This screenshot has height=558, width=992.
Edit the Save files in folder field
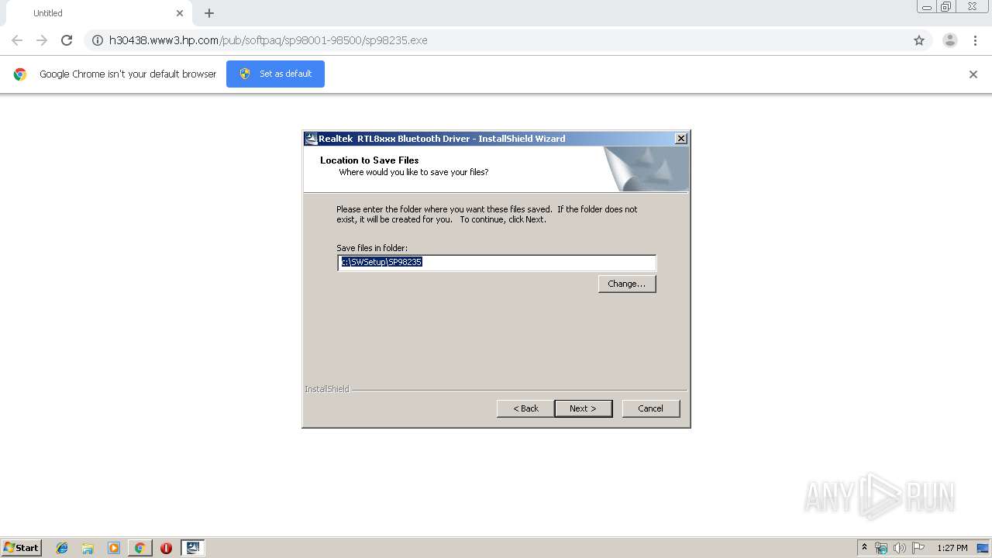point(497,263)
